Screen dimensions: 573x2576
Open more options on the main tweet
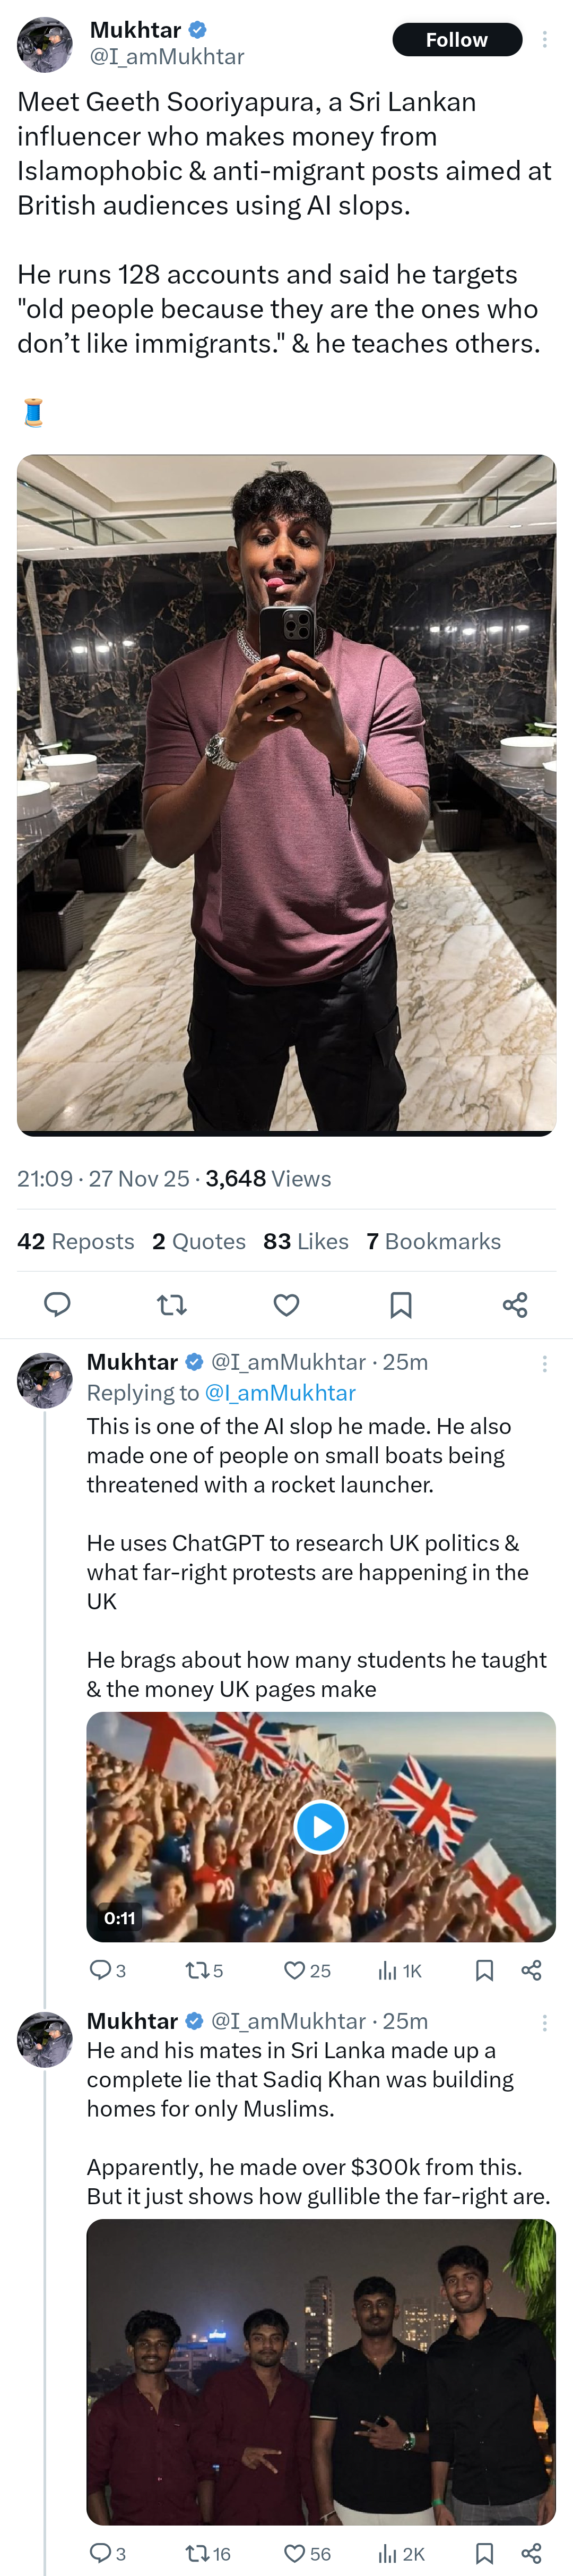click(x=544, y=40)
